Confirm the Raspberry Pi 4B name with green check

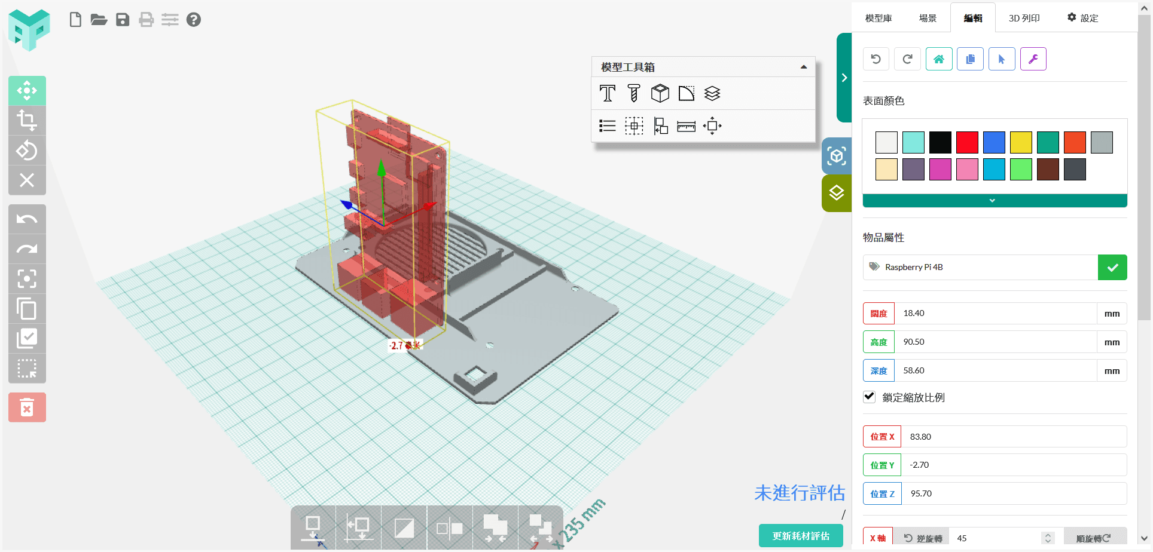point(1112,267)
